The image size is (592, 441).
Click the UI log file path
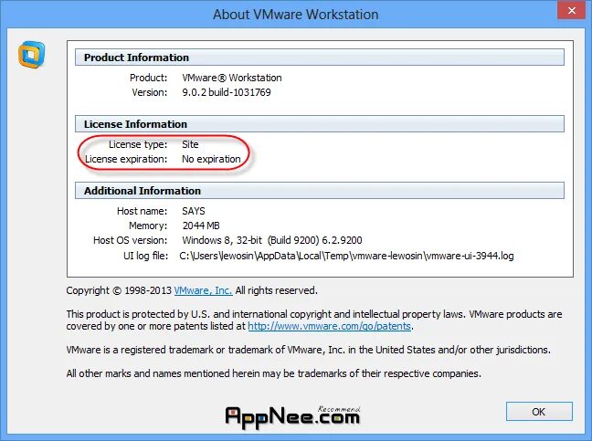(x=346, y=256)
